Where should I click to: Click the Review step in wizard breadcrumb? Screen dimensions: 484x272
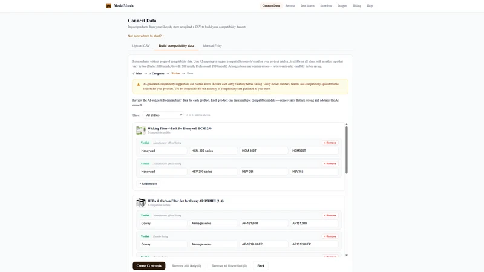pos(175,73)
